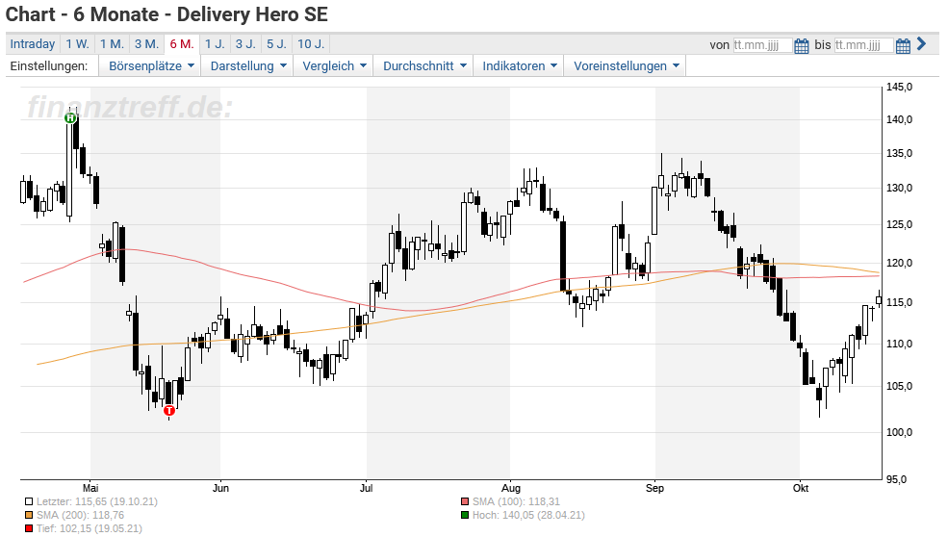This screenshot has height=537, width=948.
Task: Click 'Hoch: 140,05 (28.04.21)' legend text
Action: tap(528, 515)
